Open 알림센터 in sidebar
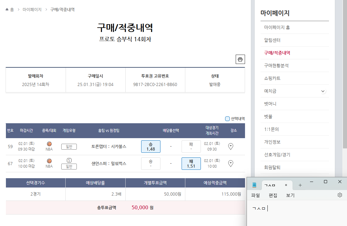Image resolution: width=347 pixels, height=226 pixels. 272,40
